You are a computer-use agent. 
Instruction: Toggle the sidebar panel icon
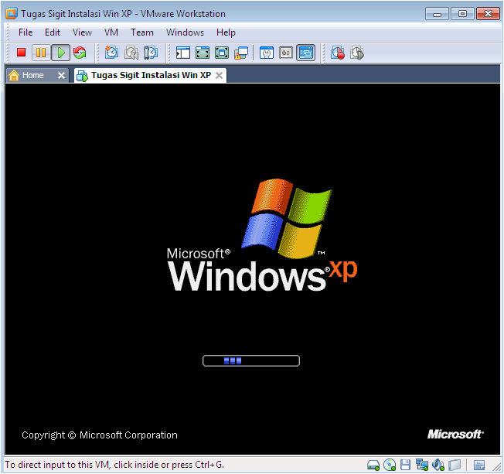tap(183, 53)
